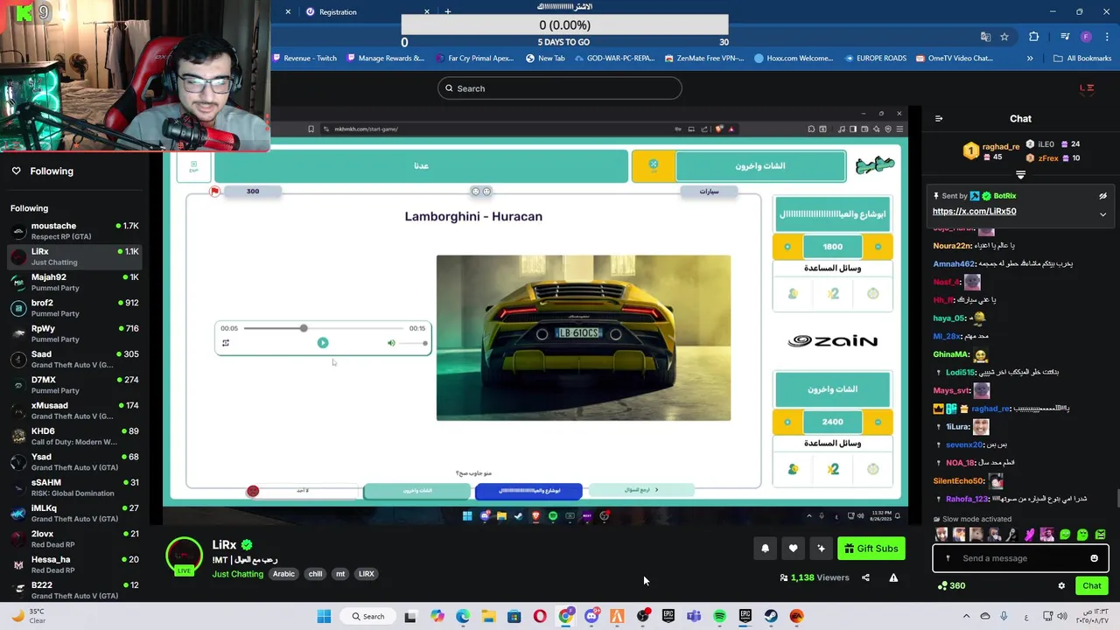Viewport: 1120px width, 630px height.
Task: Click the Send a message input
Action: point(1020,558)
